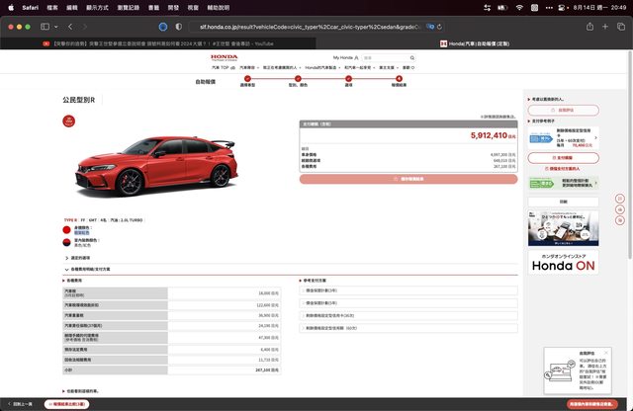Click the macOS Wi-Fi status icon
This screenshot has width=633, height=411.
click(518, 7)
